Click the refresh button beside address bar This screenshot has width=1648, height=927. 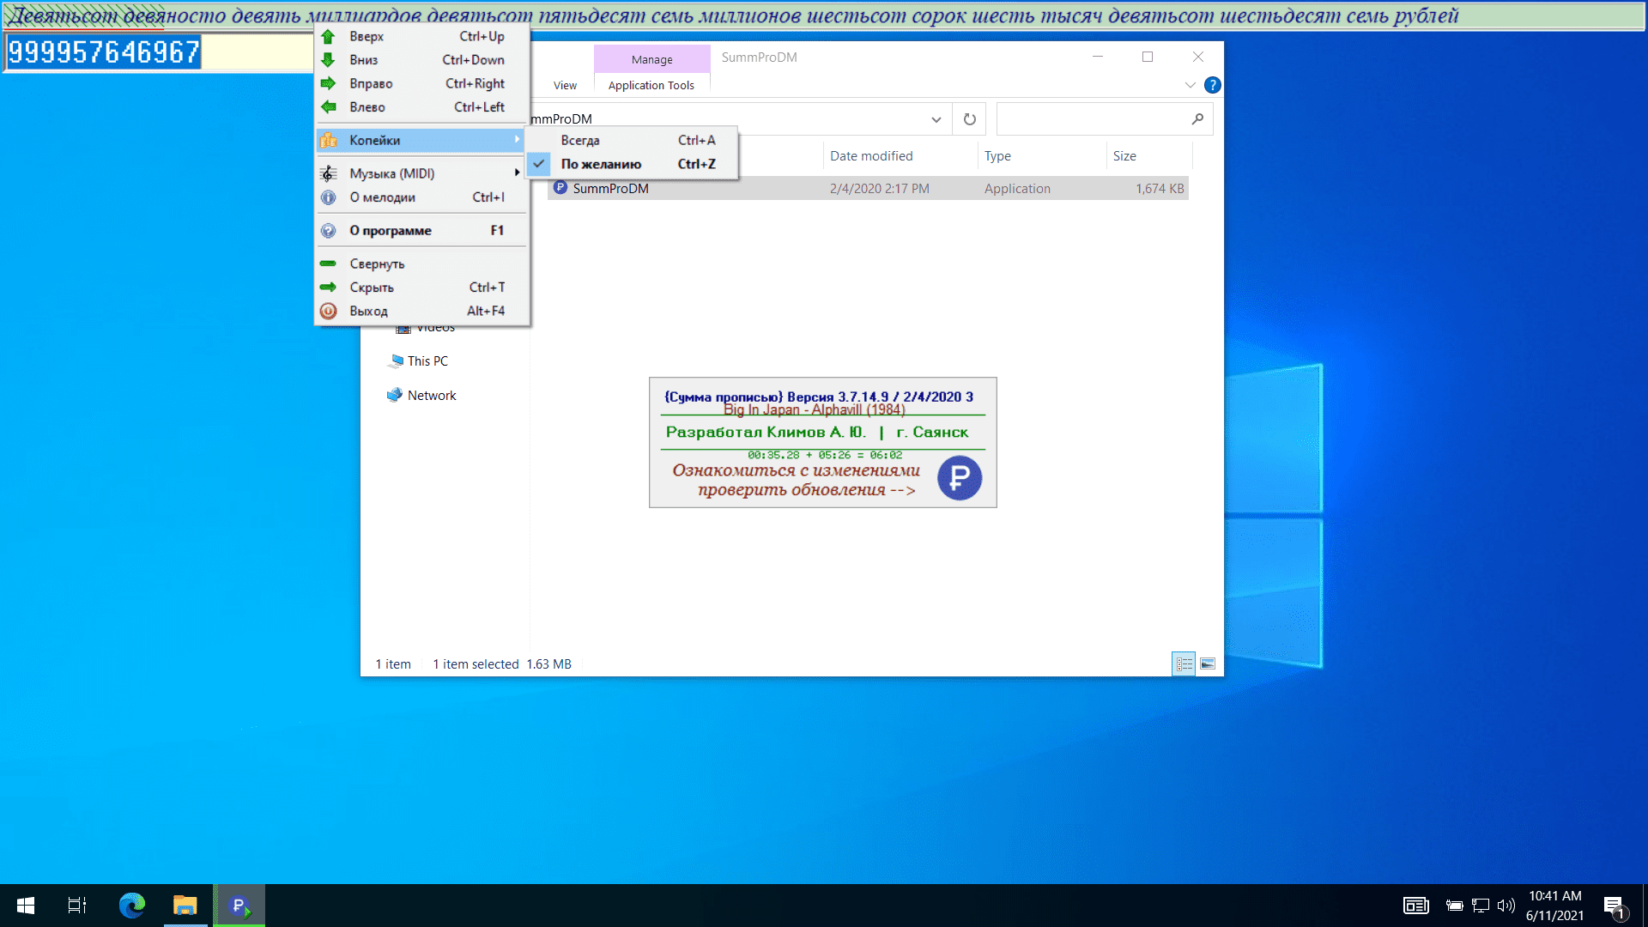(x=969, y=119)
